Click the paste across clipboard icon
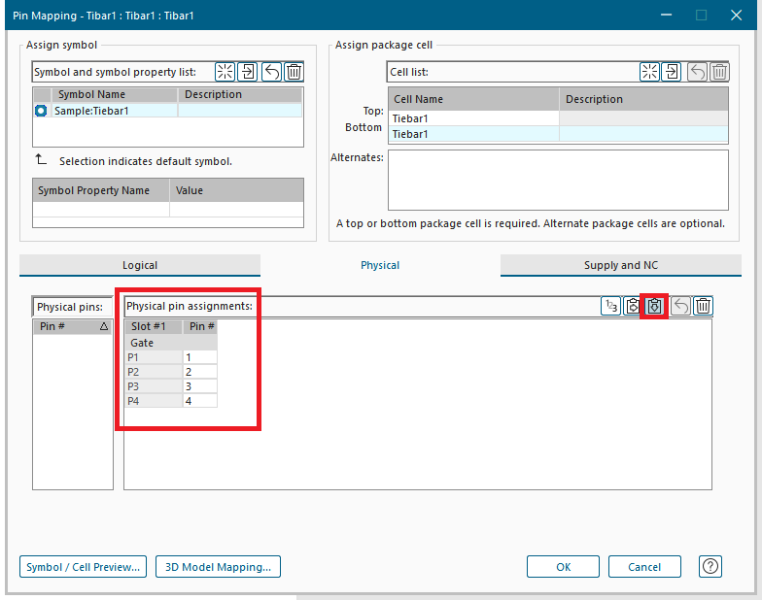The height and width of the screenshot is (600, 762). [x=632, y=306]
